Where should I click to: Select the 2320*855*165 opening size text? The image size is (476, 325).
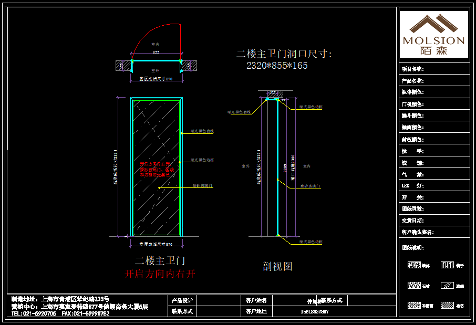point(277,66)
